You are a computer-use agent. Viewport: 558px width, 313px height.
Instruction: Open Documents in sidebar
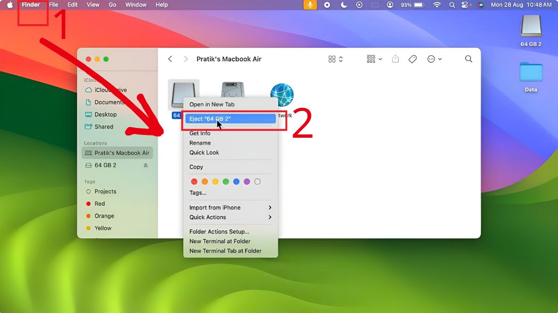[106, 102]
